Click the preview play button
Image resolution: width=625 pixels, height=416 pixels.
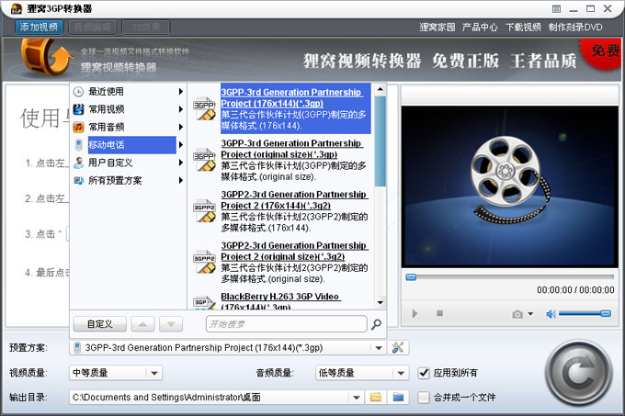pos(415,314)
